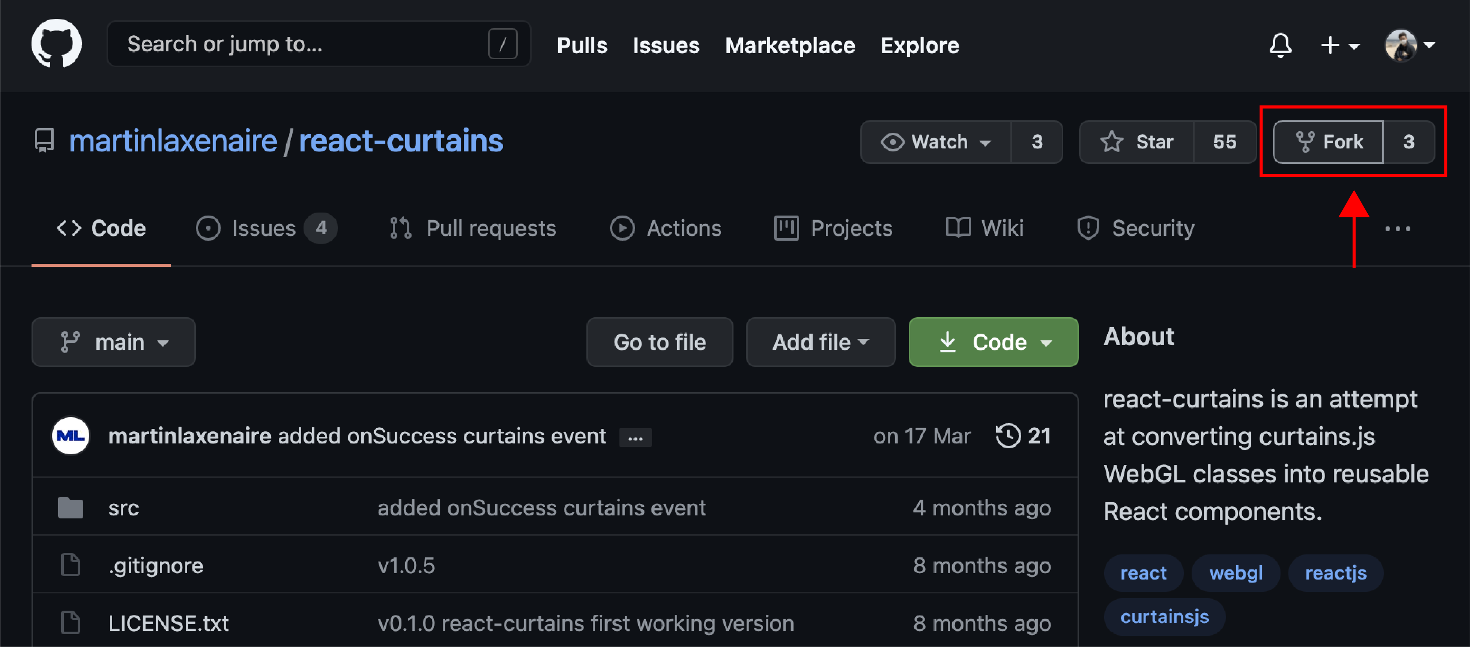1470x647 pixels.
Task: Open the notifications bell
Action: click(1280, 45)
